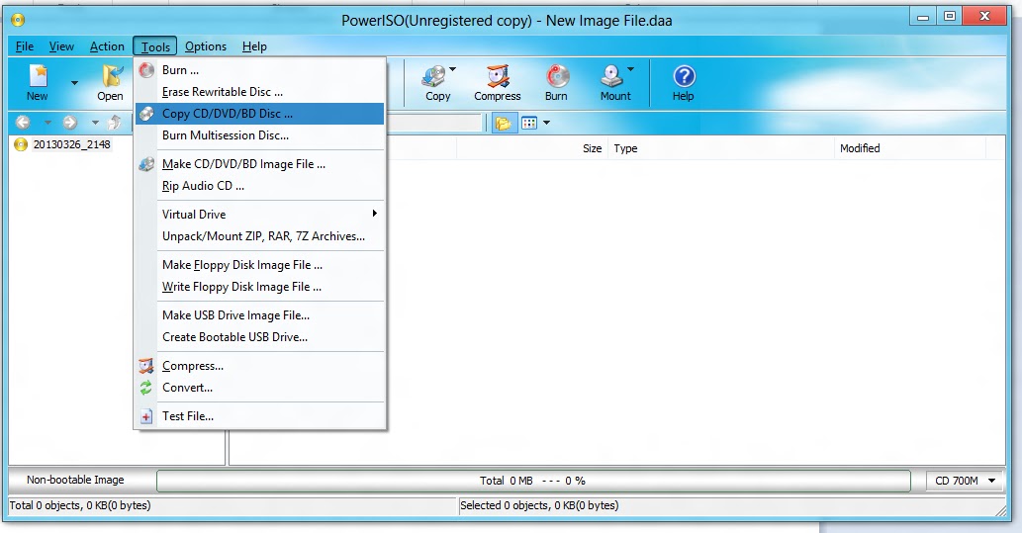The image size is (1022, 533).
Task: Click "Selected 0 objects, 0 KB(0 bytes)" status text
Action: pyautogui.click(x=539, y=505)
